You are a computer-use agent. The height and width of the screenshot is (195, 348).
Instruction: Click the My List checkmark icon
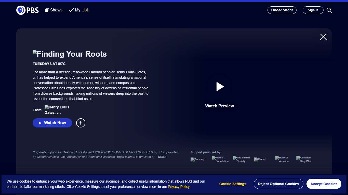coord(71,10)
